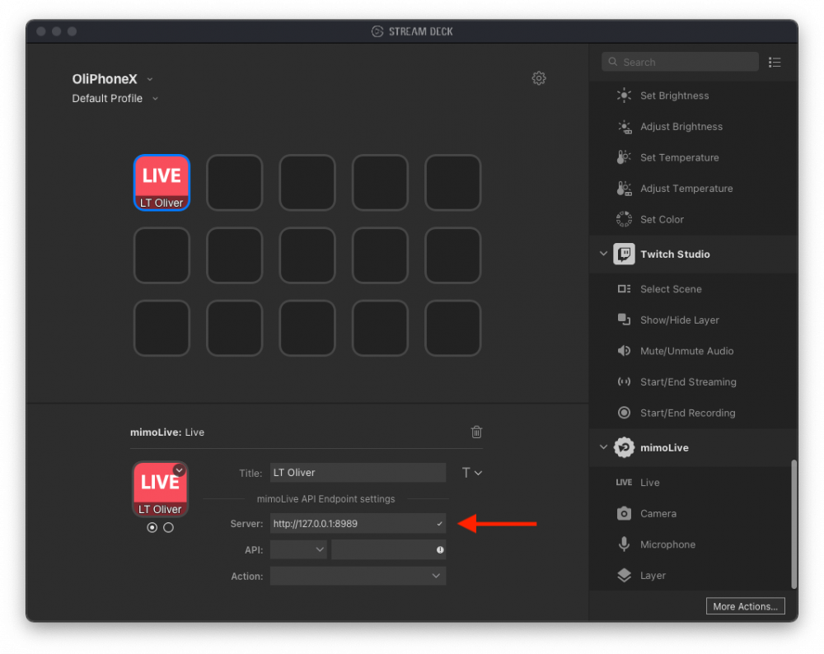Click the mimoLive Layer stack icon
This screenshot has width=824, height=654.
click(x=624, y=575)
